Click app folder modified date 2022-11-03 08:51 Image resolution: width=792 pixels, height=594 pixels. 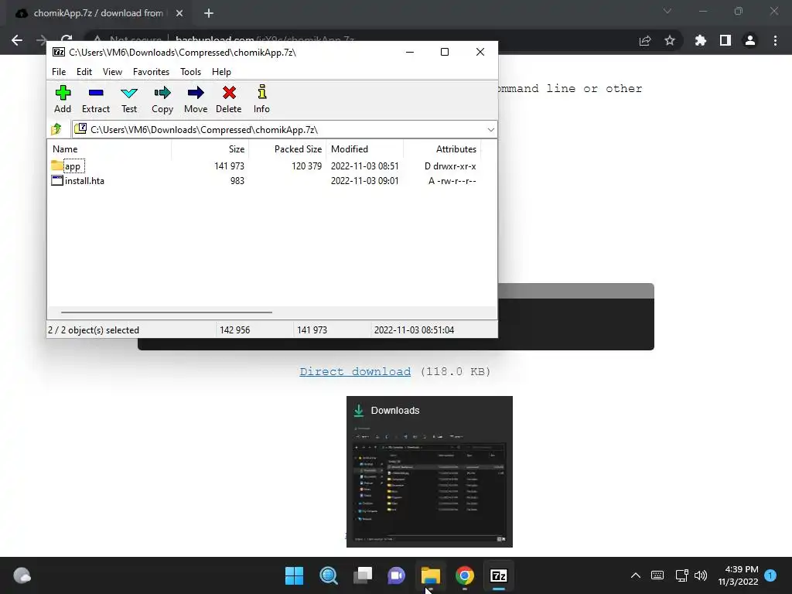pyautogui.click(x=365, y=166)
